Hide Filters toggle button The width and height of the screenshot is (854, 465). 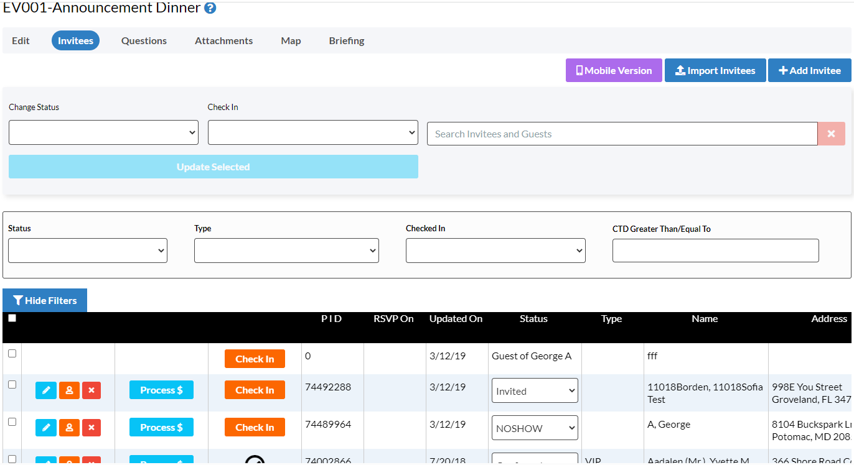coord(45,300)
